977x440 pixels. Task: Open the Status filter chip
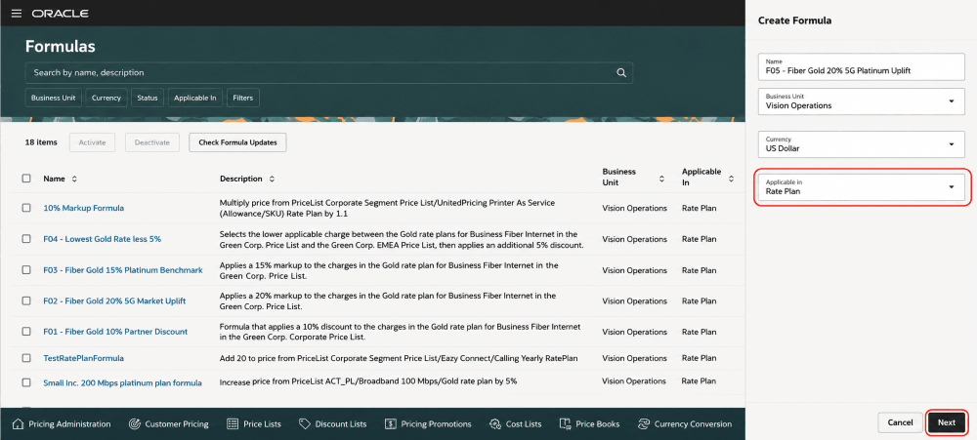(148, 98)
